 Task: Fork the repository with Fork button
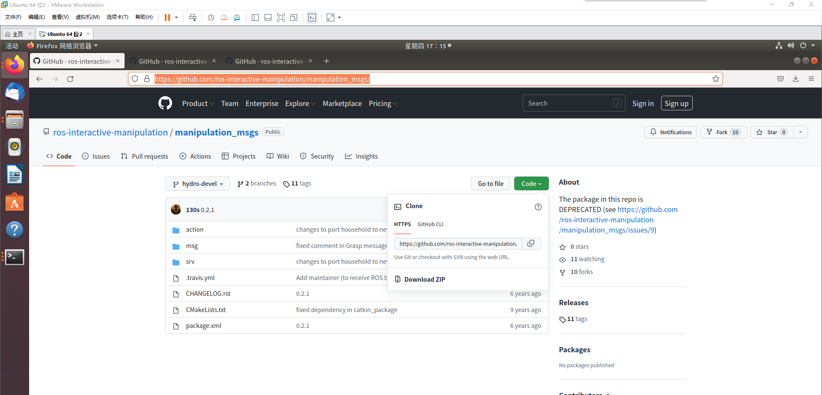(x=724, y=132)
